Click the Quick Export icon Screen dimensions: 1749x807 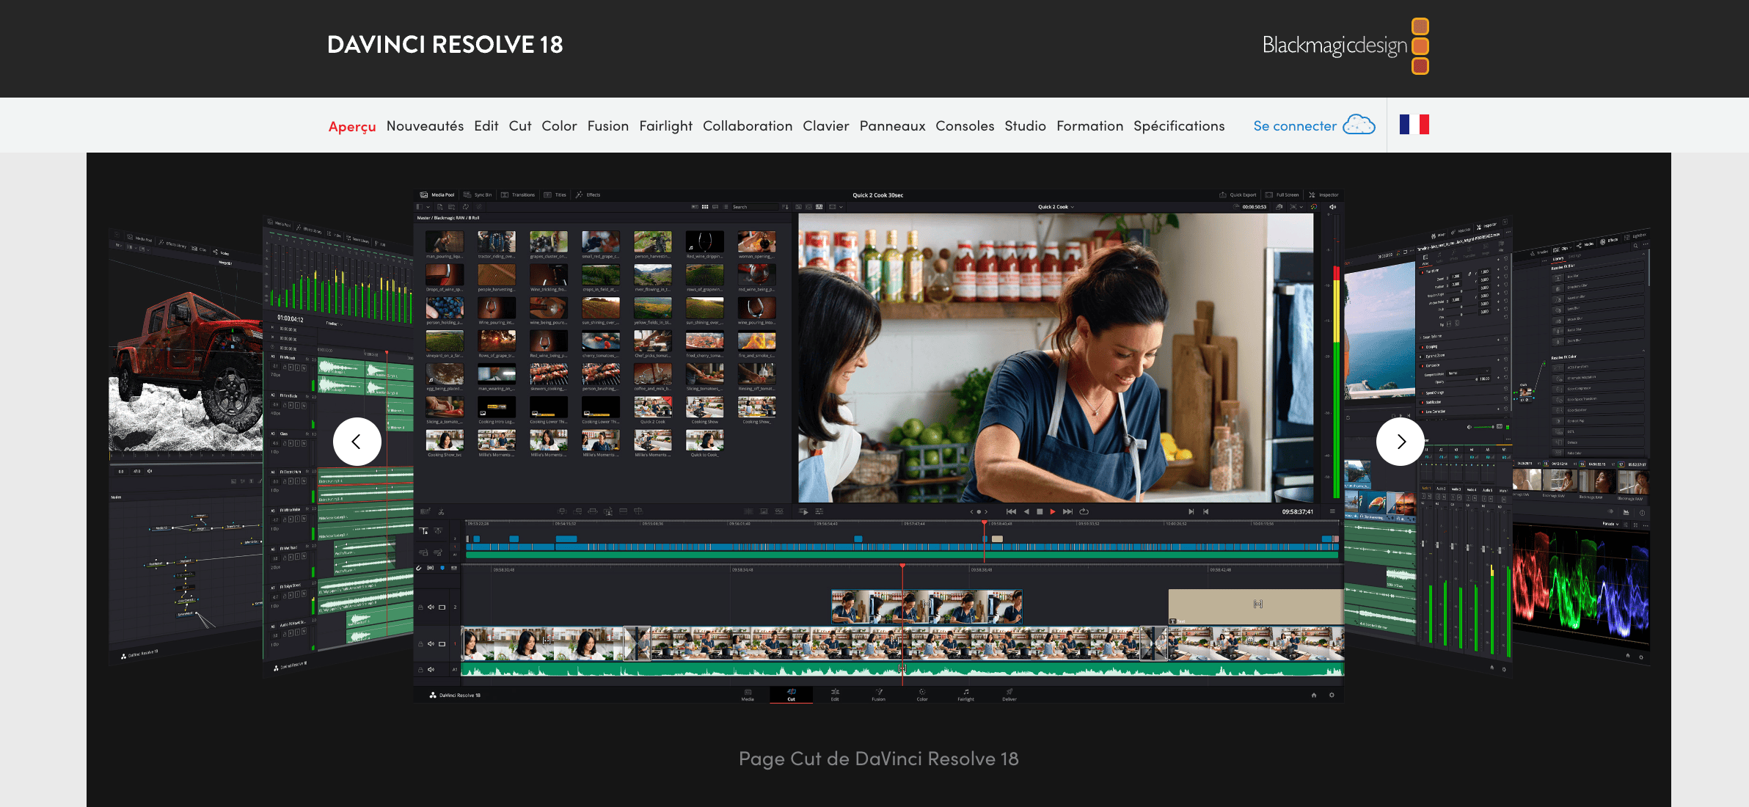coord(1223,195)
